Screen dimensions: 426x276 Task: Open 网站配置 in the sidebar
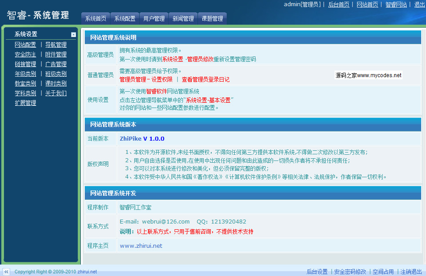pyautogui.click(x=25, y=45)
